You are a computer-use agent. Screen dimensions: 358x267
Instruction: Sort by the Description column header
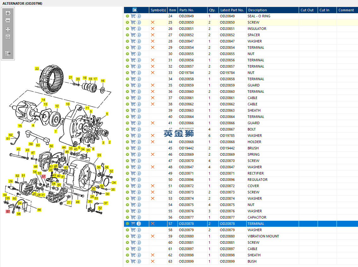pyautogui.click(x=257, y=10)
